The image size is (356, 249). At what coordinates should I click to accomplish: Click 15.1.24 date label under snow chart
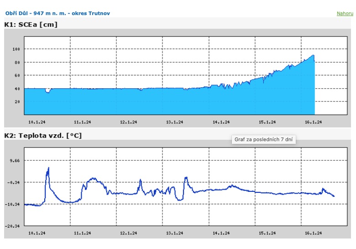coord(267,122)
